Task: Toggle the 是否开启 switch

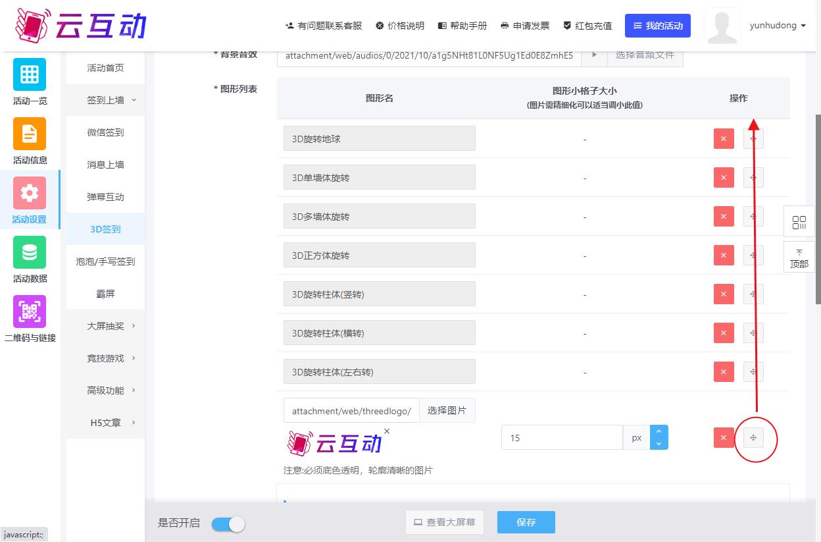Action: 228,524
